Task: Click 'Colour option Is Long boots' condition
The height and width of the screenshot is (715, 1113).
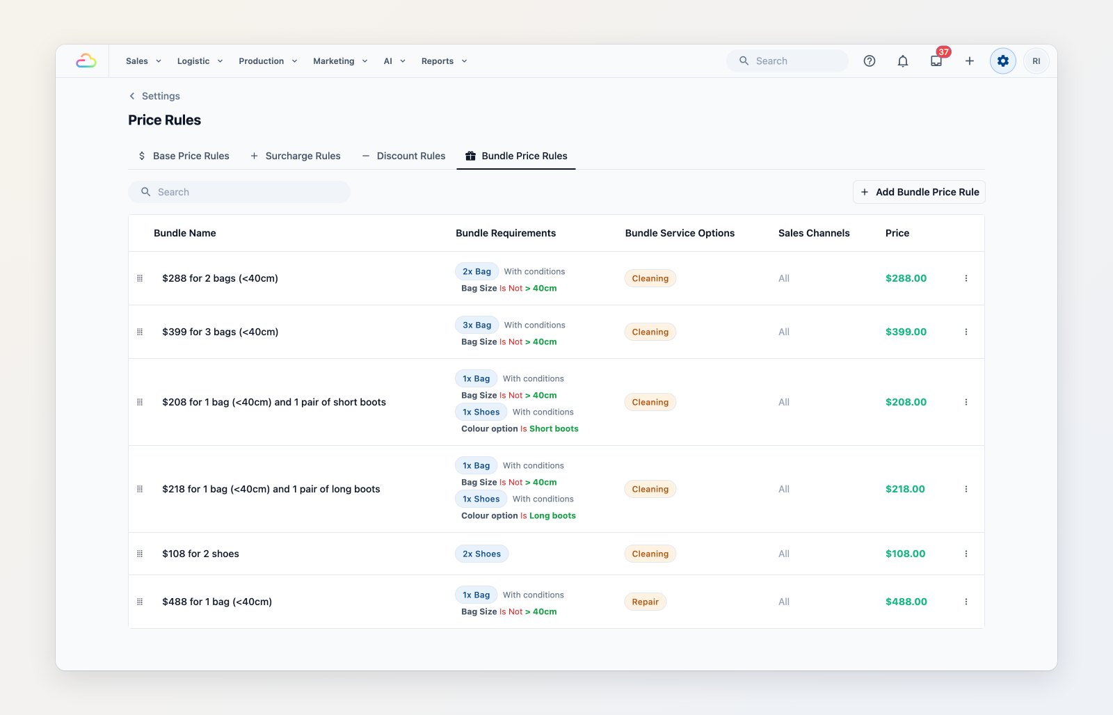Action: pyautogui.click(x=518, y=515)
